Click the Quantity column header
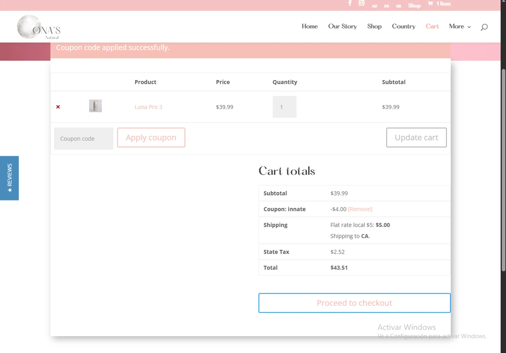This screenshot has height=353, width=506. coord(285,82)
